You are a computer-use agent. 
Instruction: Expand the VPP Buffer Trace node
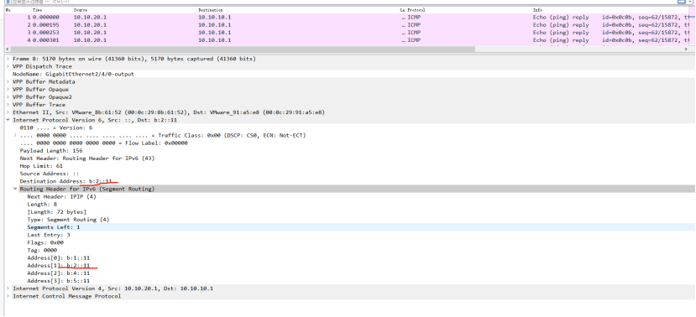coord(8,105)
